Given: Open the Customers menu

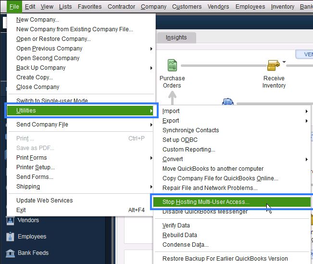Looking at the screenshot, I should [x=187, y=7].
